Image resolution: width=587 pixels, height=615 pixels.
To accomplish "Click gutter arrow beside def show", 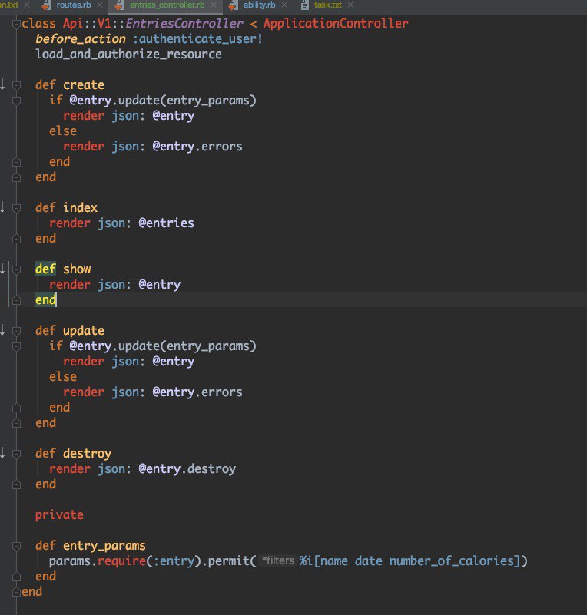I will (2, 269).
